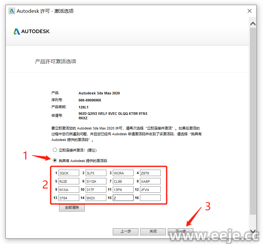Select the 我具有 Autodesk 提供的激活码 radio option
The image size is (263, 244).
[55, 160]
